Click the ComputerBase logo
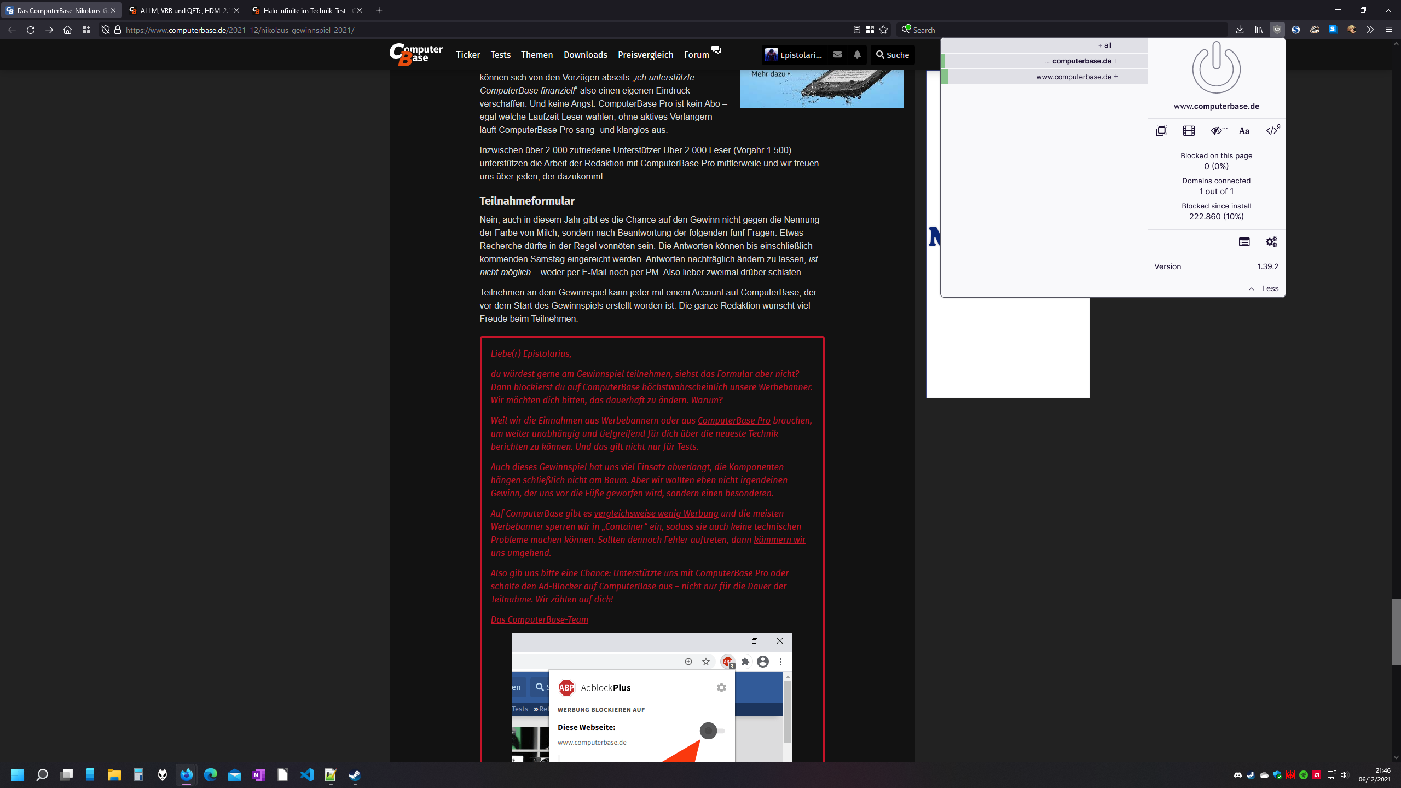Viewport: 1401px width, 788px height. click(x=415, y=54)
